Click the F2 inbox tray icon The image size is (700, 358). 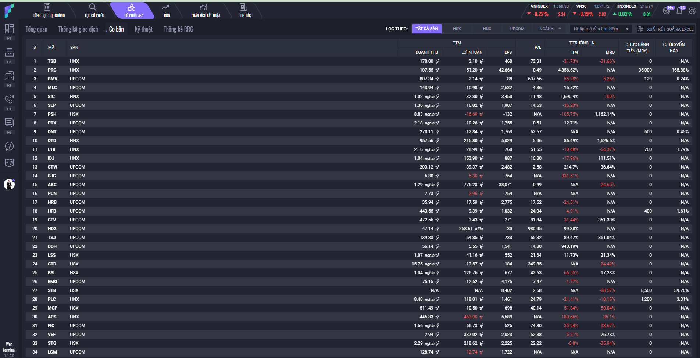(x=9, y=52)
